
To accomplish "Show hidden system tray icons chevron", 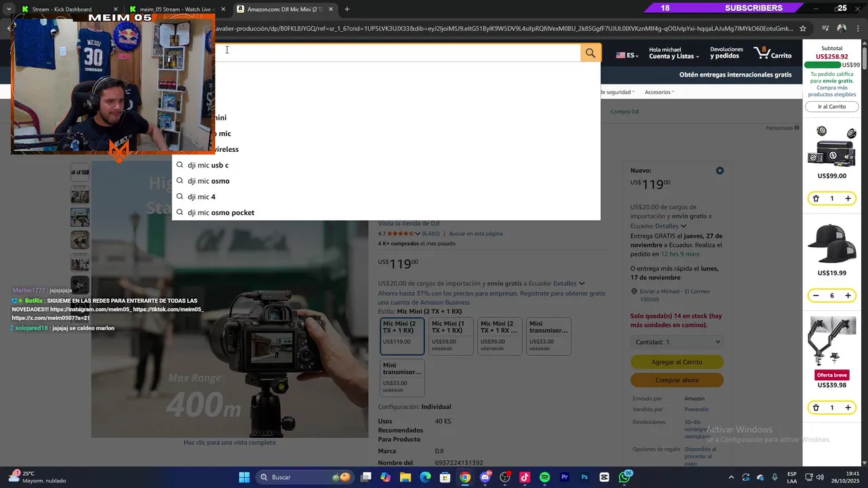I will [732, 477].
